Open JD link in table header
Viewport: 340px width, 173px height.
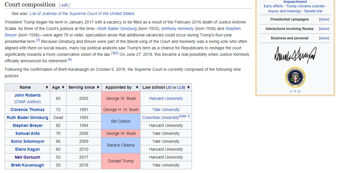[169, 87]
